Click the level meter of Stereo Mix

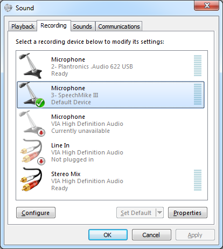click(x=198, y=180)
